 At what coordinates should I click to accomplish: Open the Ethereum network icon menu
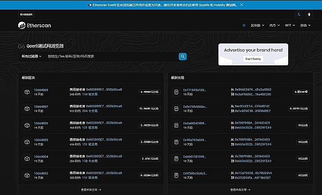pos(309,14)
